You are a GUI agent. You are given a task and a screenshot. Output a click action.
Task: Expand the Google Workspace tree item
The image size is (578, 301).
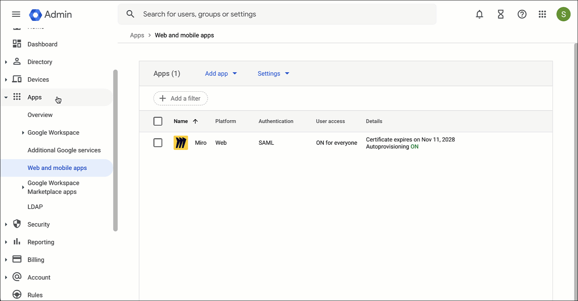[x=23, y=133]
